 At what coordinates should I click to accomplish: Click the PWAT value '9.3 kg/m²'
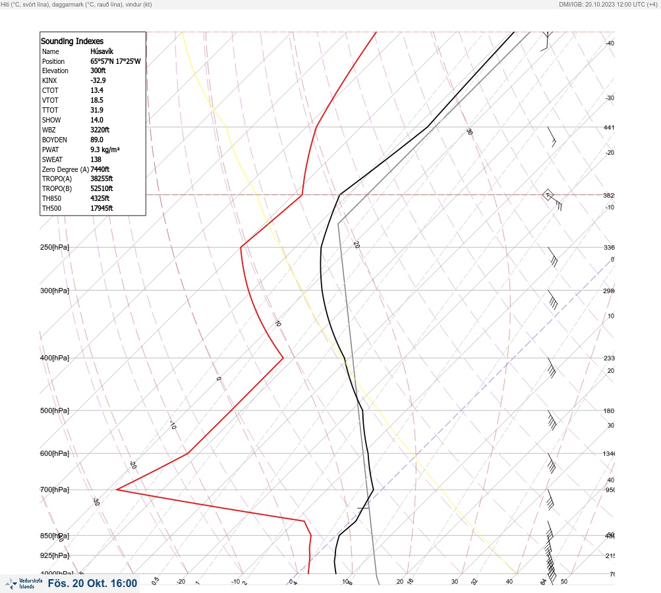tap(105, 150)
